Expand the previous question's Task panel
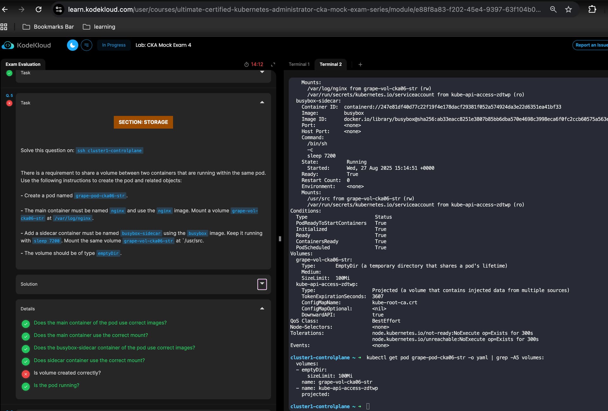The width and height of the screenshot is (608, 411). [262, 72]
